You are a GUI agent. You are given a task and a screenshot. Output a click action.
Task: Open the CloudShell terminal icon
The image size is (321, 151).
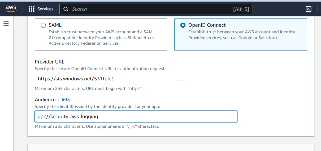click(308, 9)
